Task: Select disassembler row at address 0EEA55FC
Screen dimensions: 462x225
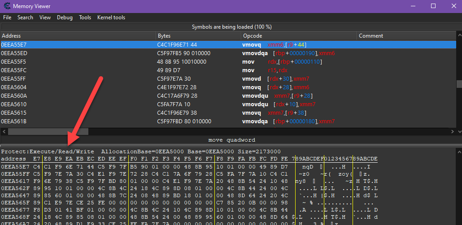Action: pyautogui.click(x=228, y=70)
